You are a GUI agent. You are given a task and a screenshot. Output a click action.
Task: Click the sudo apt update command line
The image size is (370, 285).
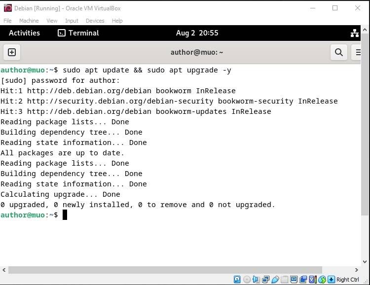point(116,70)
